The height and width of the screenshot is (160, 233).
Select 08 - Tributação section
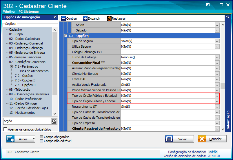point(20,90)
